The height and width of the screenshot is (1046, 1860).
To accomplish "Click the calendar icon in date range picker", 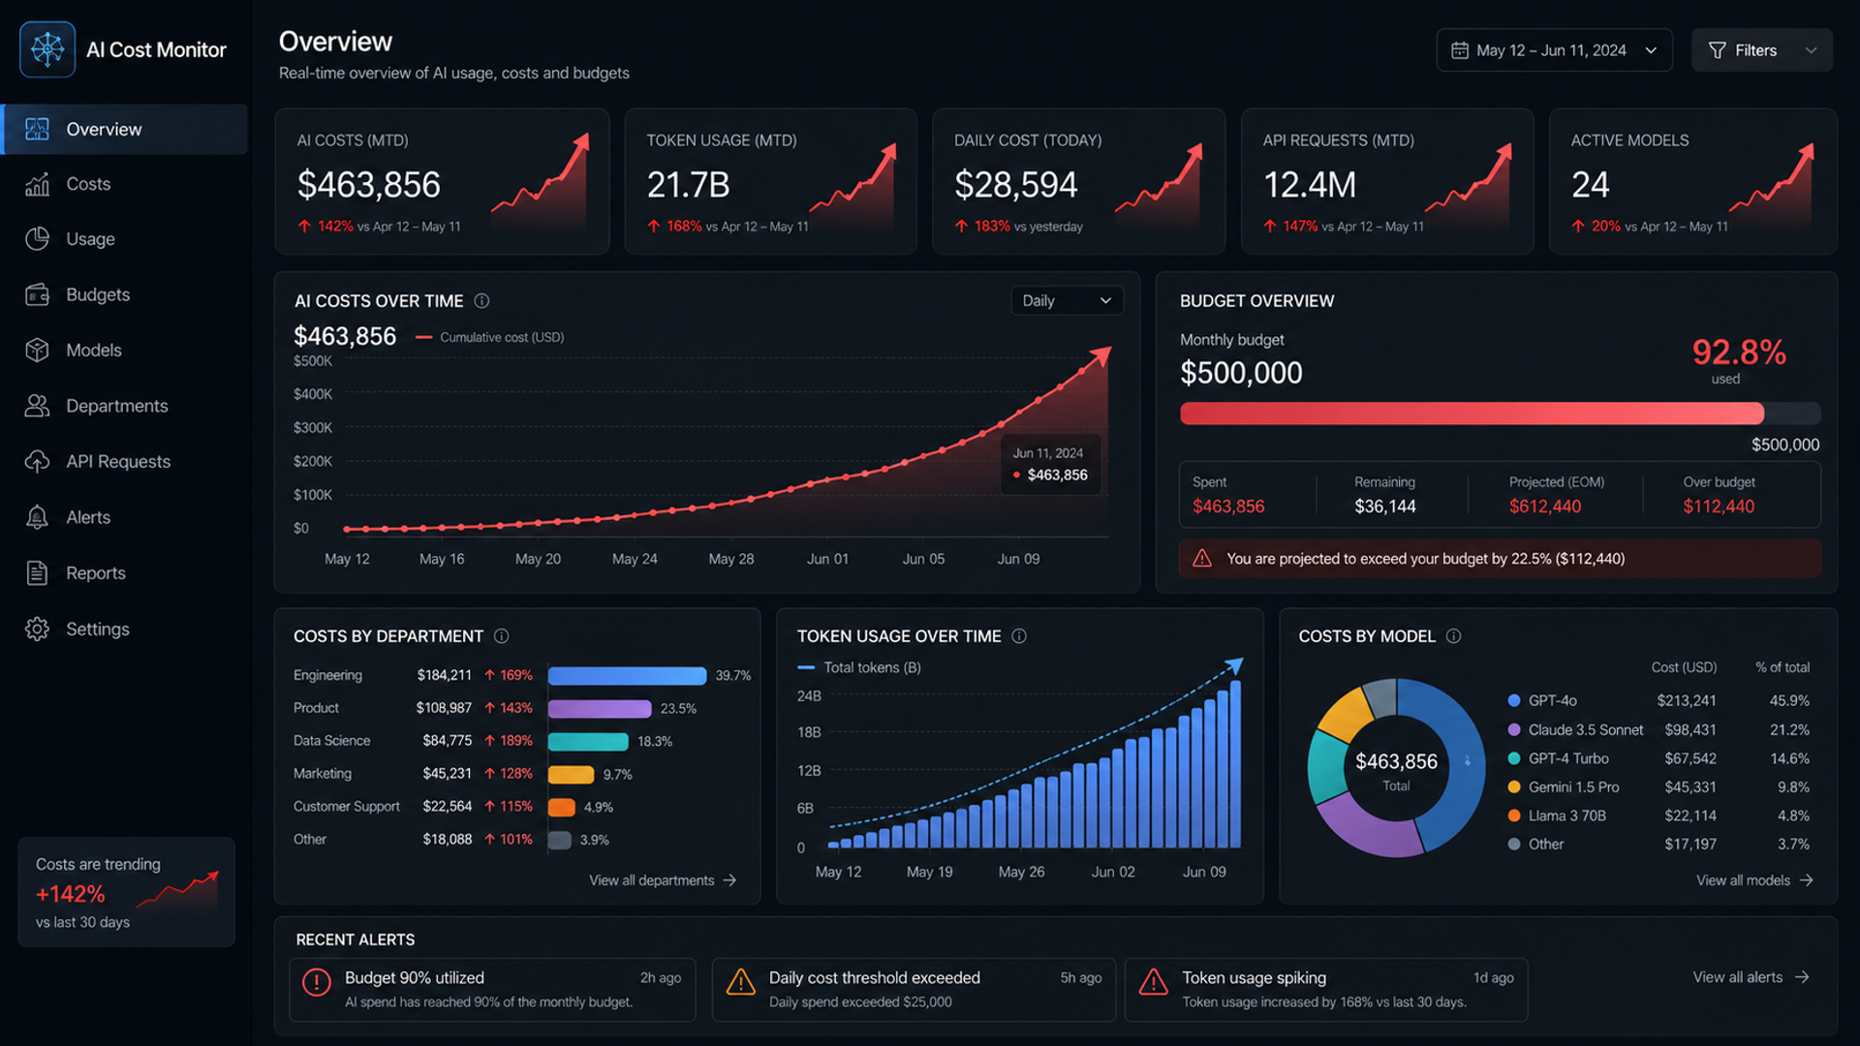I will click(1460, 50).
